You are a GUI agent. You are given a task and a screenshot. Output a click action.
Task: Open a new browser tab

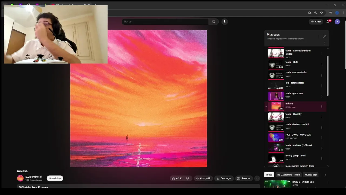click(x=95, y=5)
